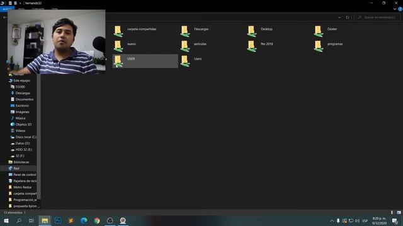Launch Sublime Text from the taskbar

tap(71, 220)
